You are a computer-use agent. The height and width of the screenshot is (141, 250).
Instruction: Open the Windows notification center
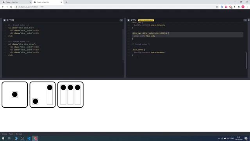[x=246, y=138]
